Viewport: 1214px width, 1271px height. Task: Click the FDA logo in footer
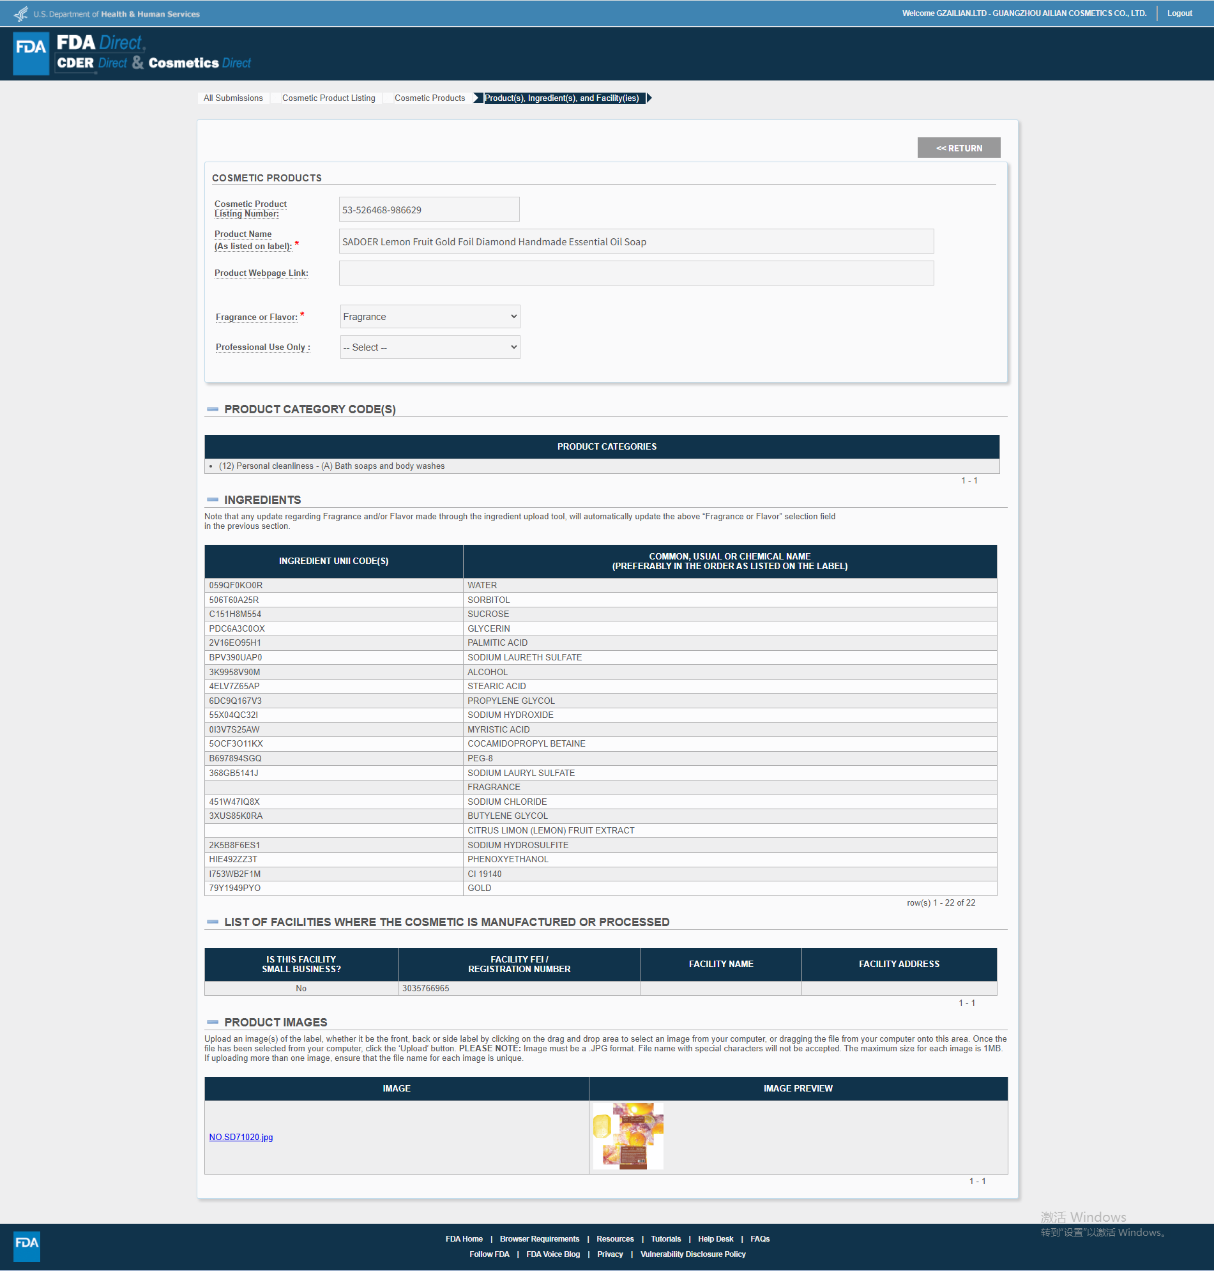tap(27, 1245)
